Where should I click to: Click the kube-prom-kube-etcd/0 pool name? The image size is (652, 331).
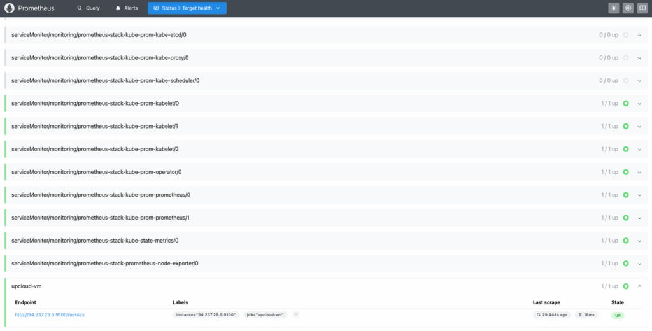(99, 35)
